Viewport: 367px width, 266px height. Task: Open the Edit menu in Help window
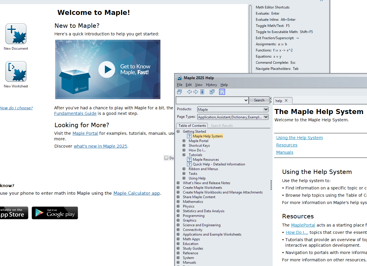(x=189, y=85)
